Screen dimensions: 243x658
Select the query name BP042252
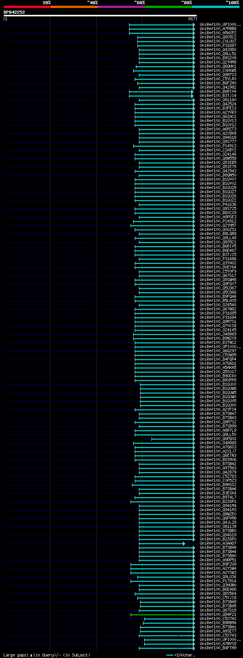pyautogui.click(x=14, y=12)
